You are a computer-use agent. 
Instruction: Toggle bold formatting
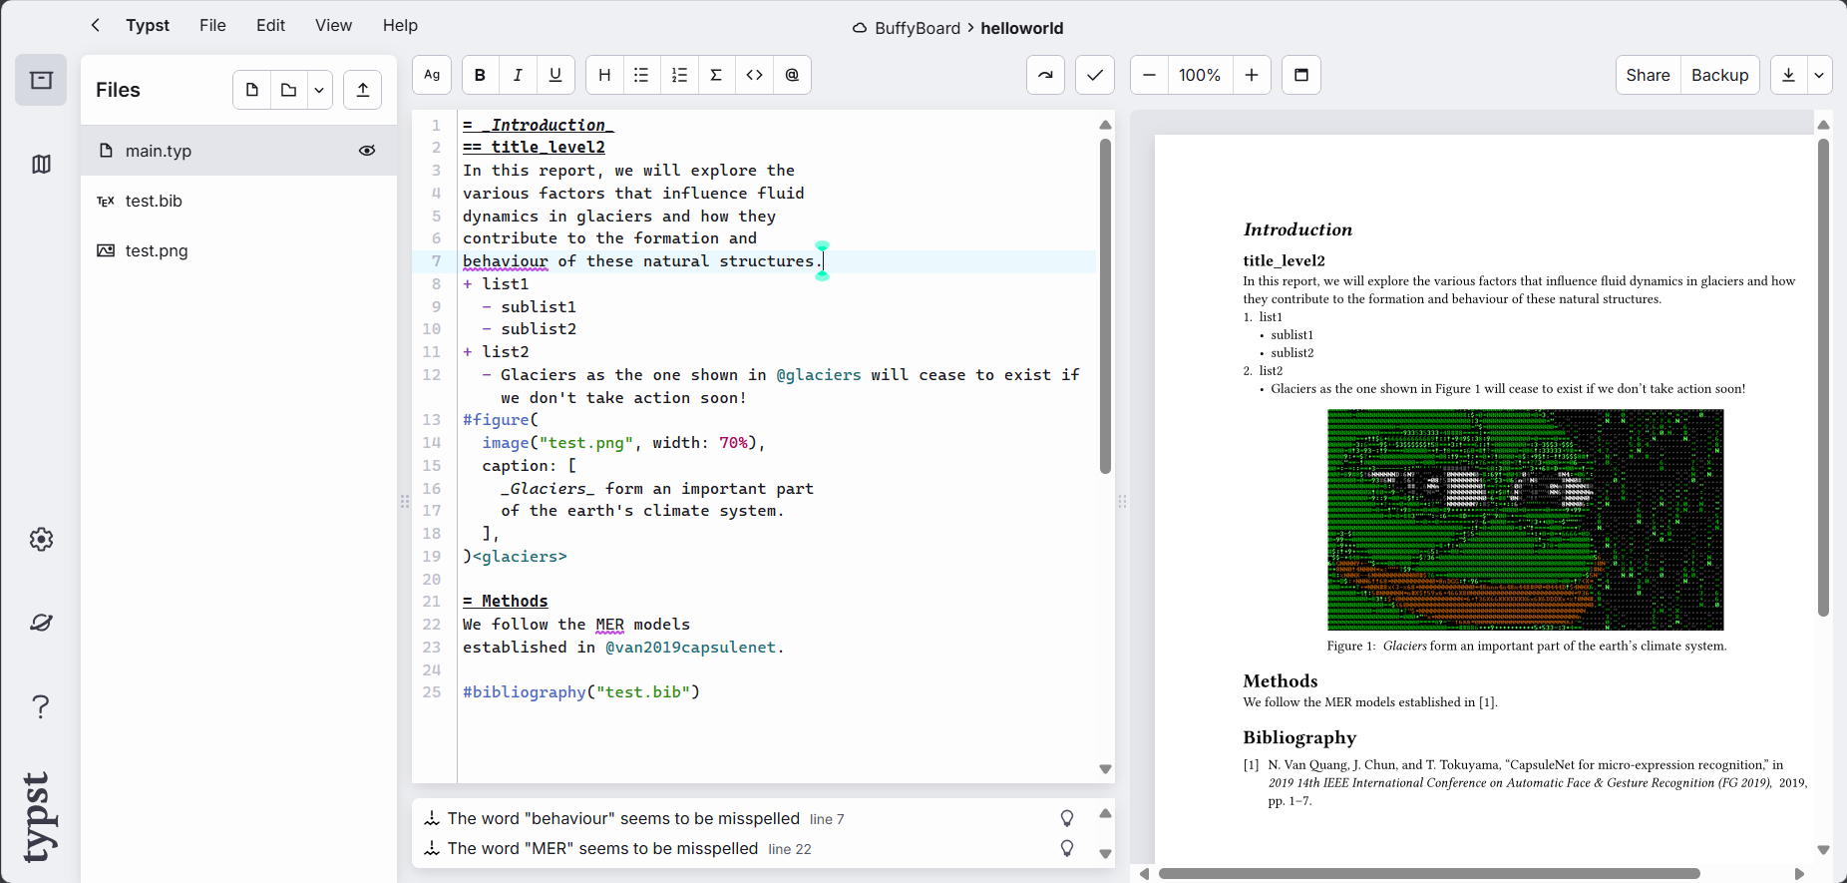(x=480, y=75)
